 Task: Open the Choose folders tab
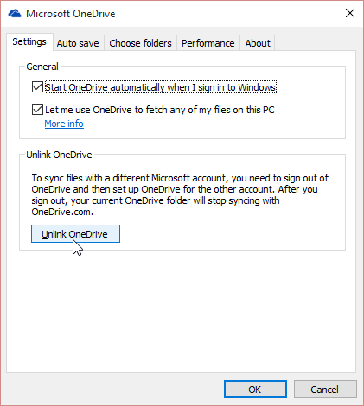tap(140, 43)
